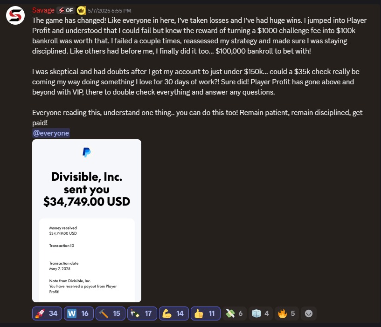Click the OF server tag badge

coord(66,10)
